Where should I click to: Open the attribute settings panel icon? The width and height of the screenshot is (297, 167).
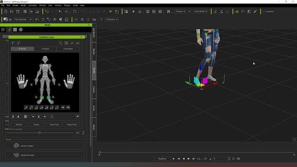(x=3, y=30)
